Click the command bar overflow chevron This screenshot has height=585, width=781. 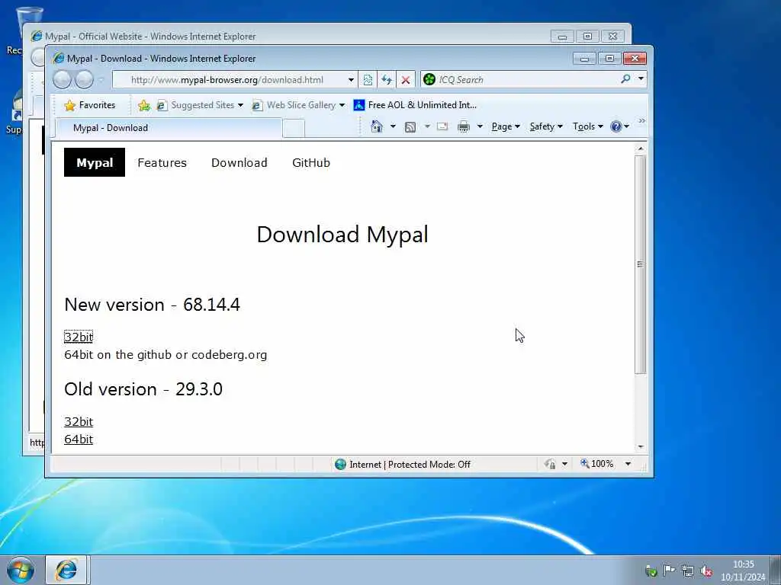coord(642,121)
